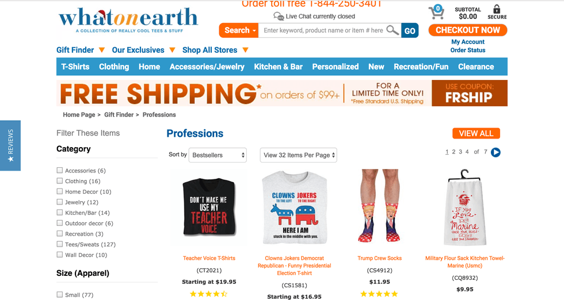
Task: Tick the Small (77) size checkbox
Action: coord(60,295)
